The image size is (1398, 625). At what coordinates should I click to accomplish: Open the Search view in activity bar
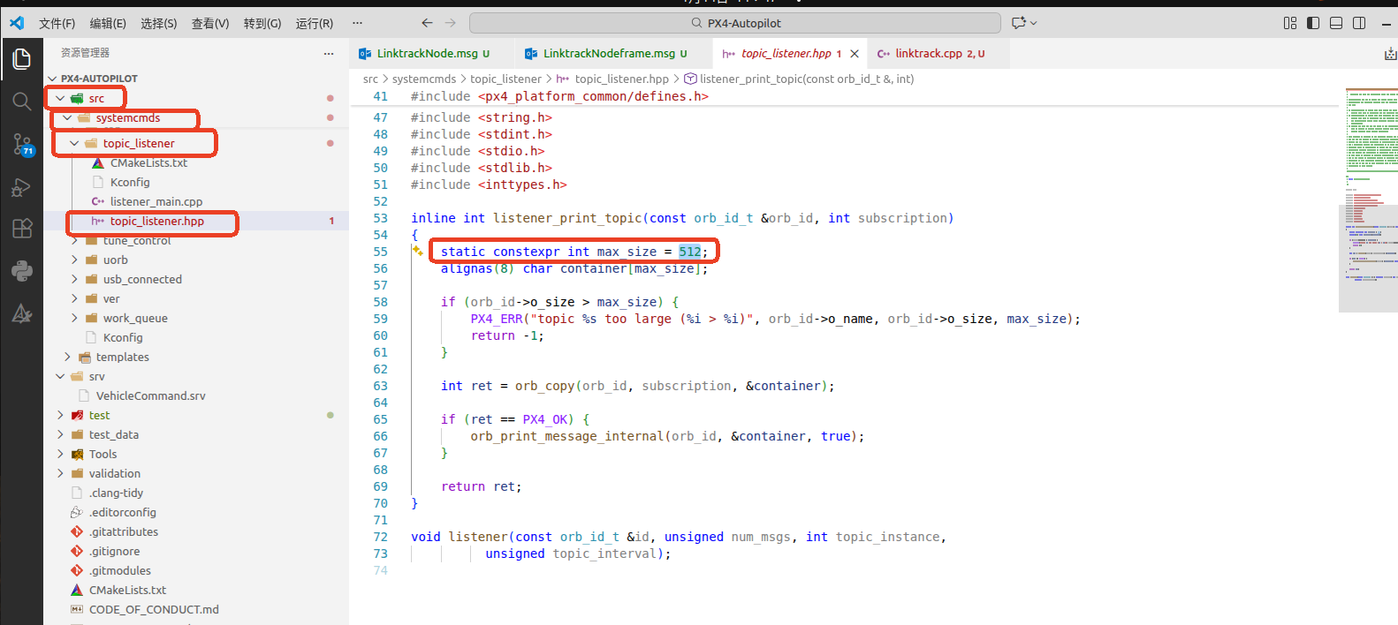22,102
